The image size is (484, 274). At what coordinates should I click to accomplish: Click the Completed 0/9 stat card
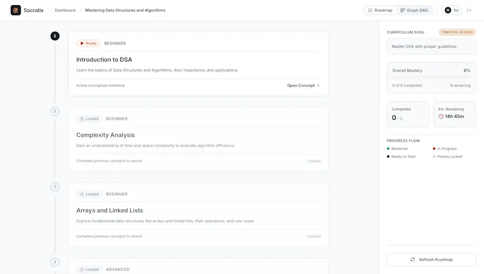(408, 114)
